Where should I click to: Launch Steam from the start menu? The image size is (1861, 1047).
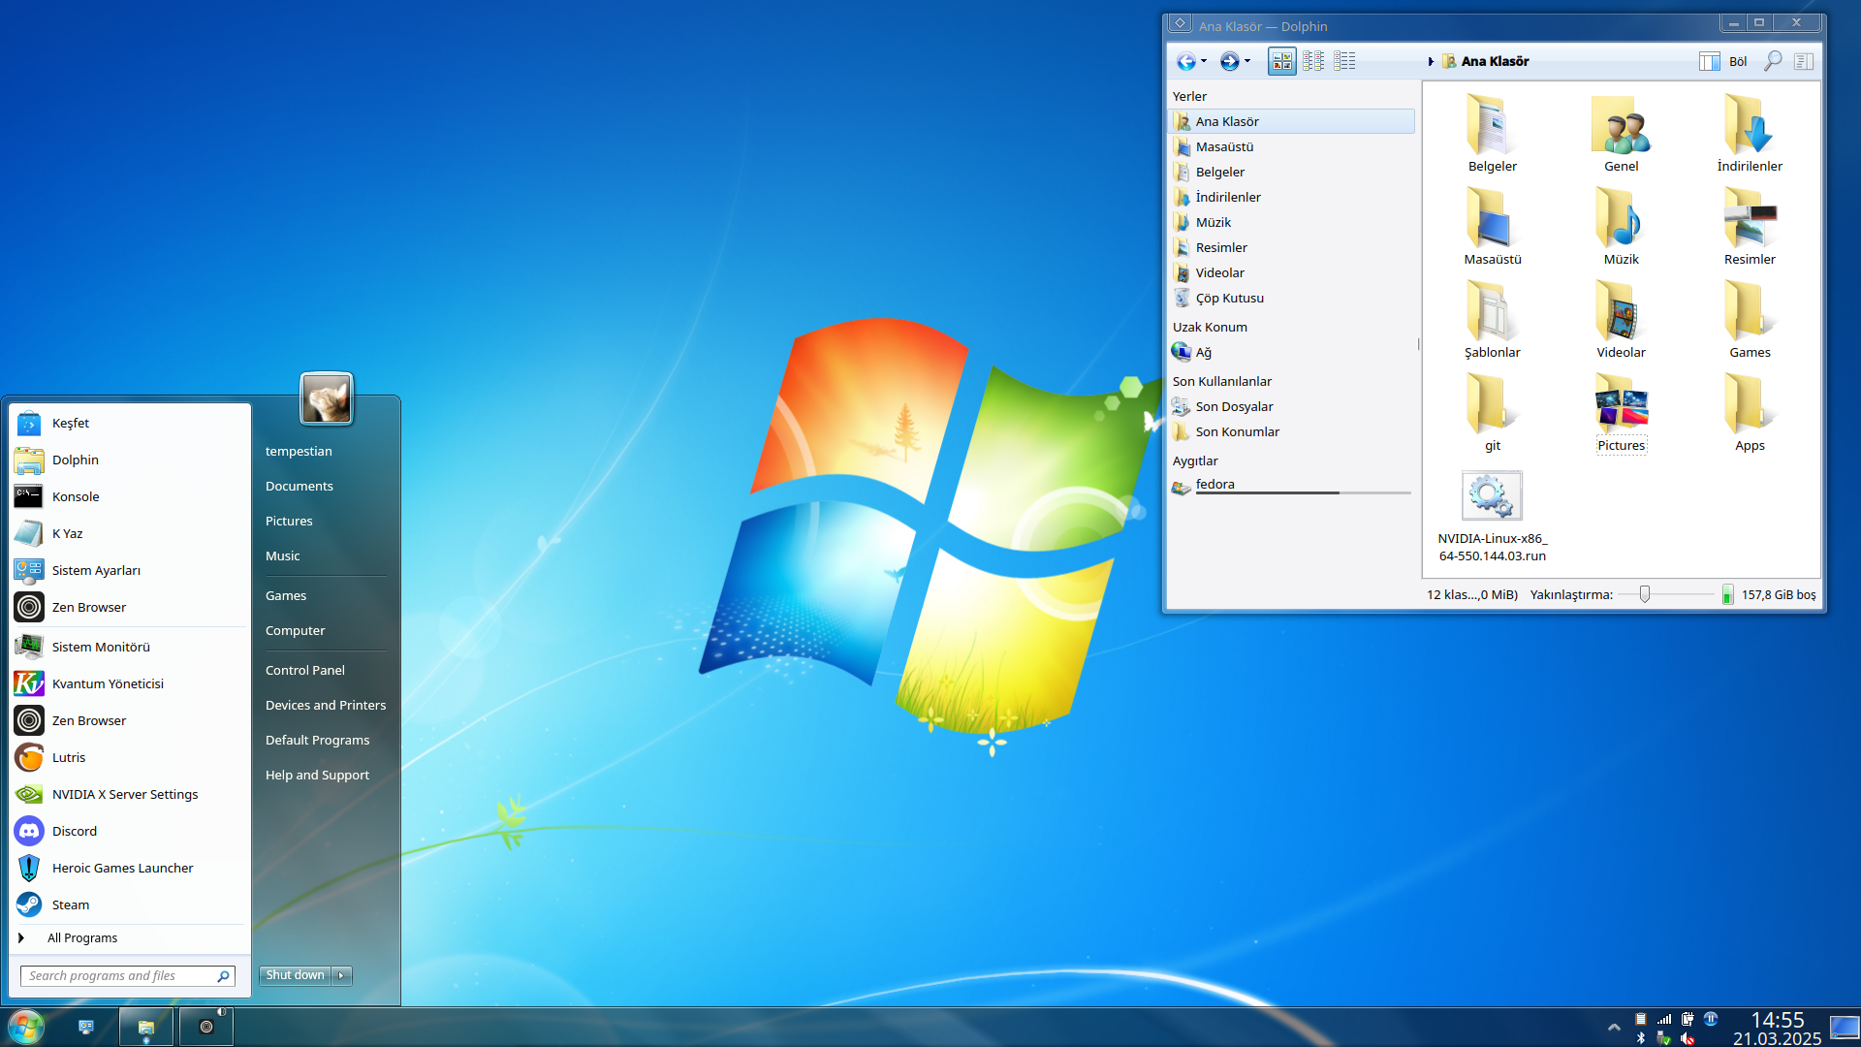pos(70,904)
